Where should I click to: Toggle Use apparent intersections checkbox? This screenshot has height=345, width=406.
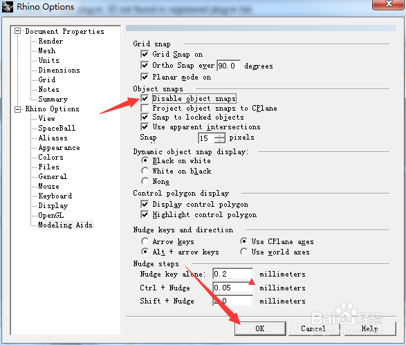[145, 127]
